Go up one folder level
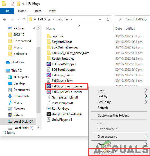Image resolution: width=150 pixels, height=156 pixels. click(24, 19)
